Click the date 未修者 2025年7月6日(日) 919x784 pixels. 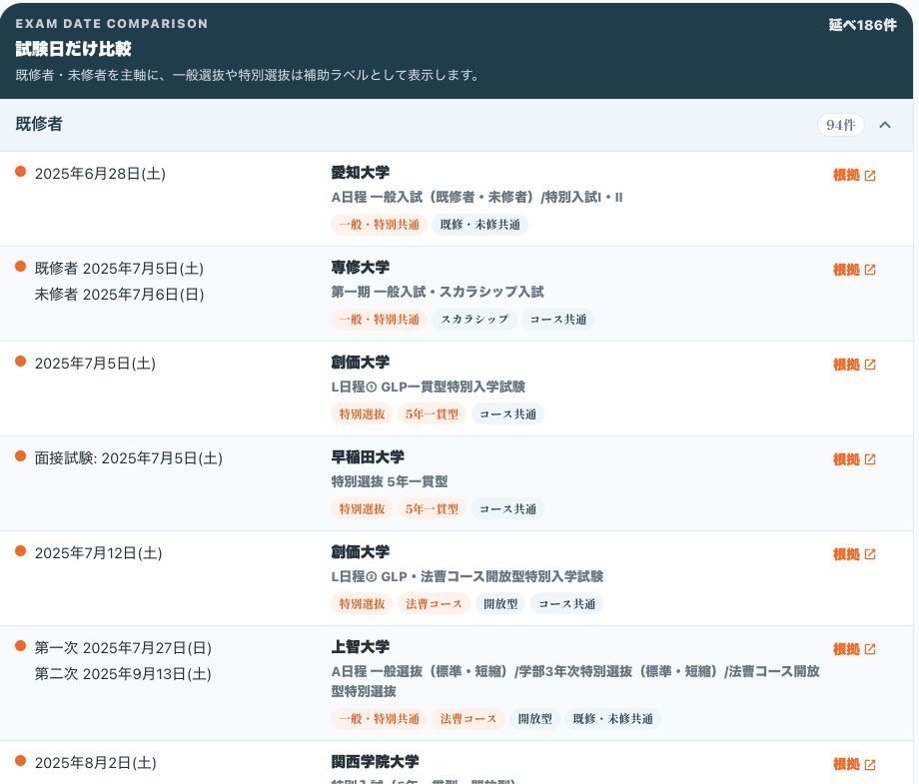point(119,295)
